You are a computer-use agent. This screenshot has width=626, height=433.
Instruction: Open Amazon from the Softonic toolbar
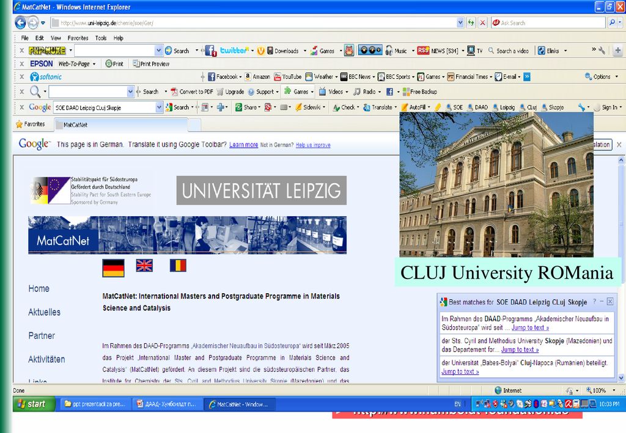click(257, 76)
